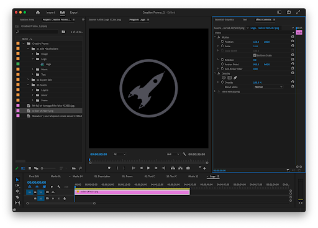Toggle insert sequences as nests button

[30, 187]
